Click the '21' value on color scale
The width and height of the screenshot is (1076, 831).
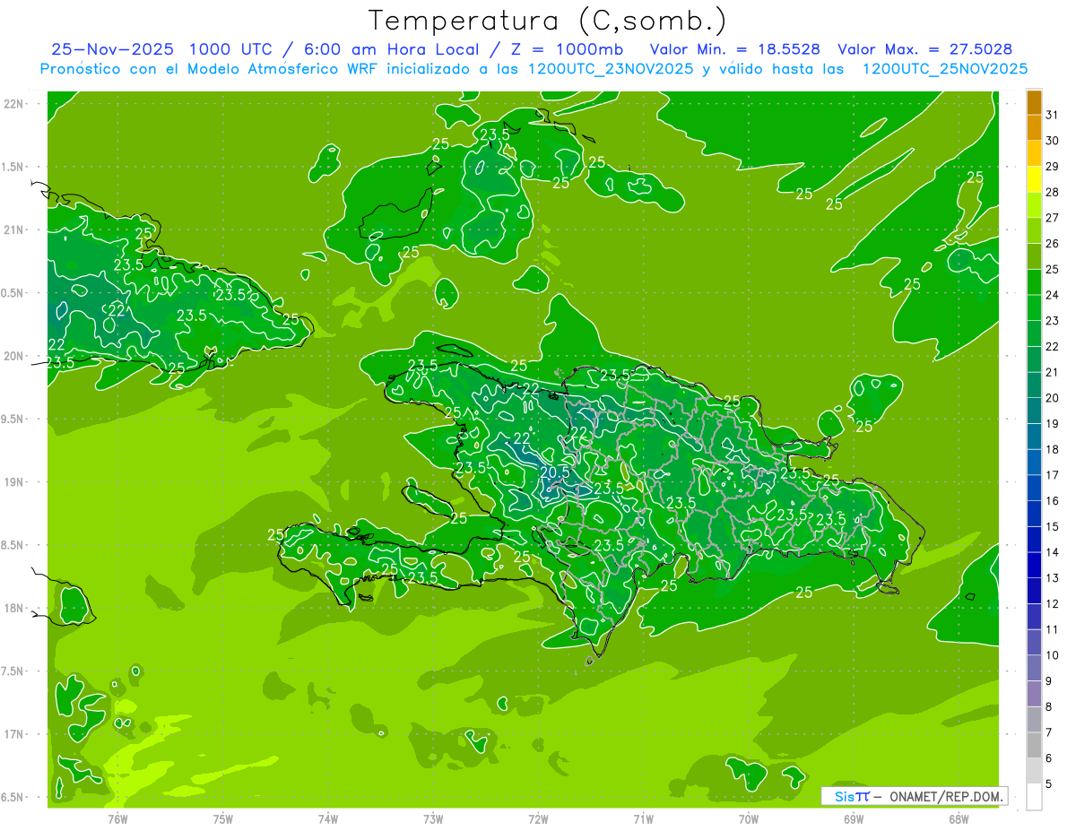(1053, 373)
